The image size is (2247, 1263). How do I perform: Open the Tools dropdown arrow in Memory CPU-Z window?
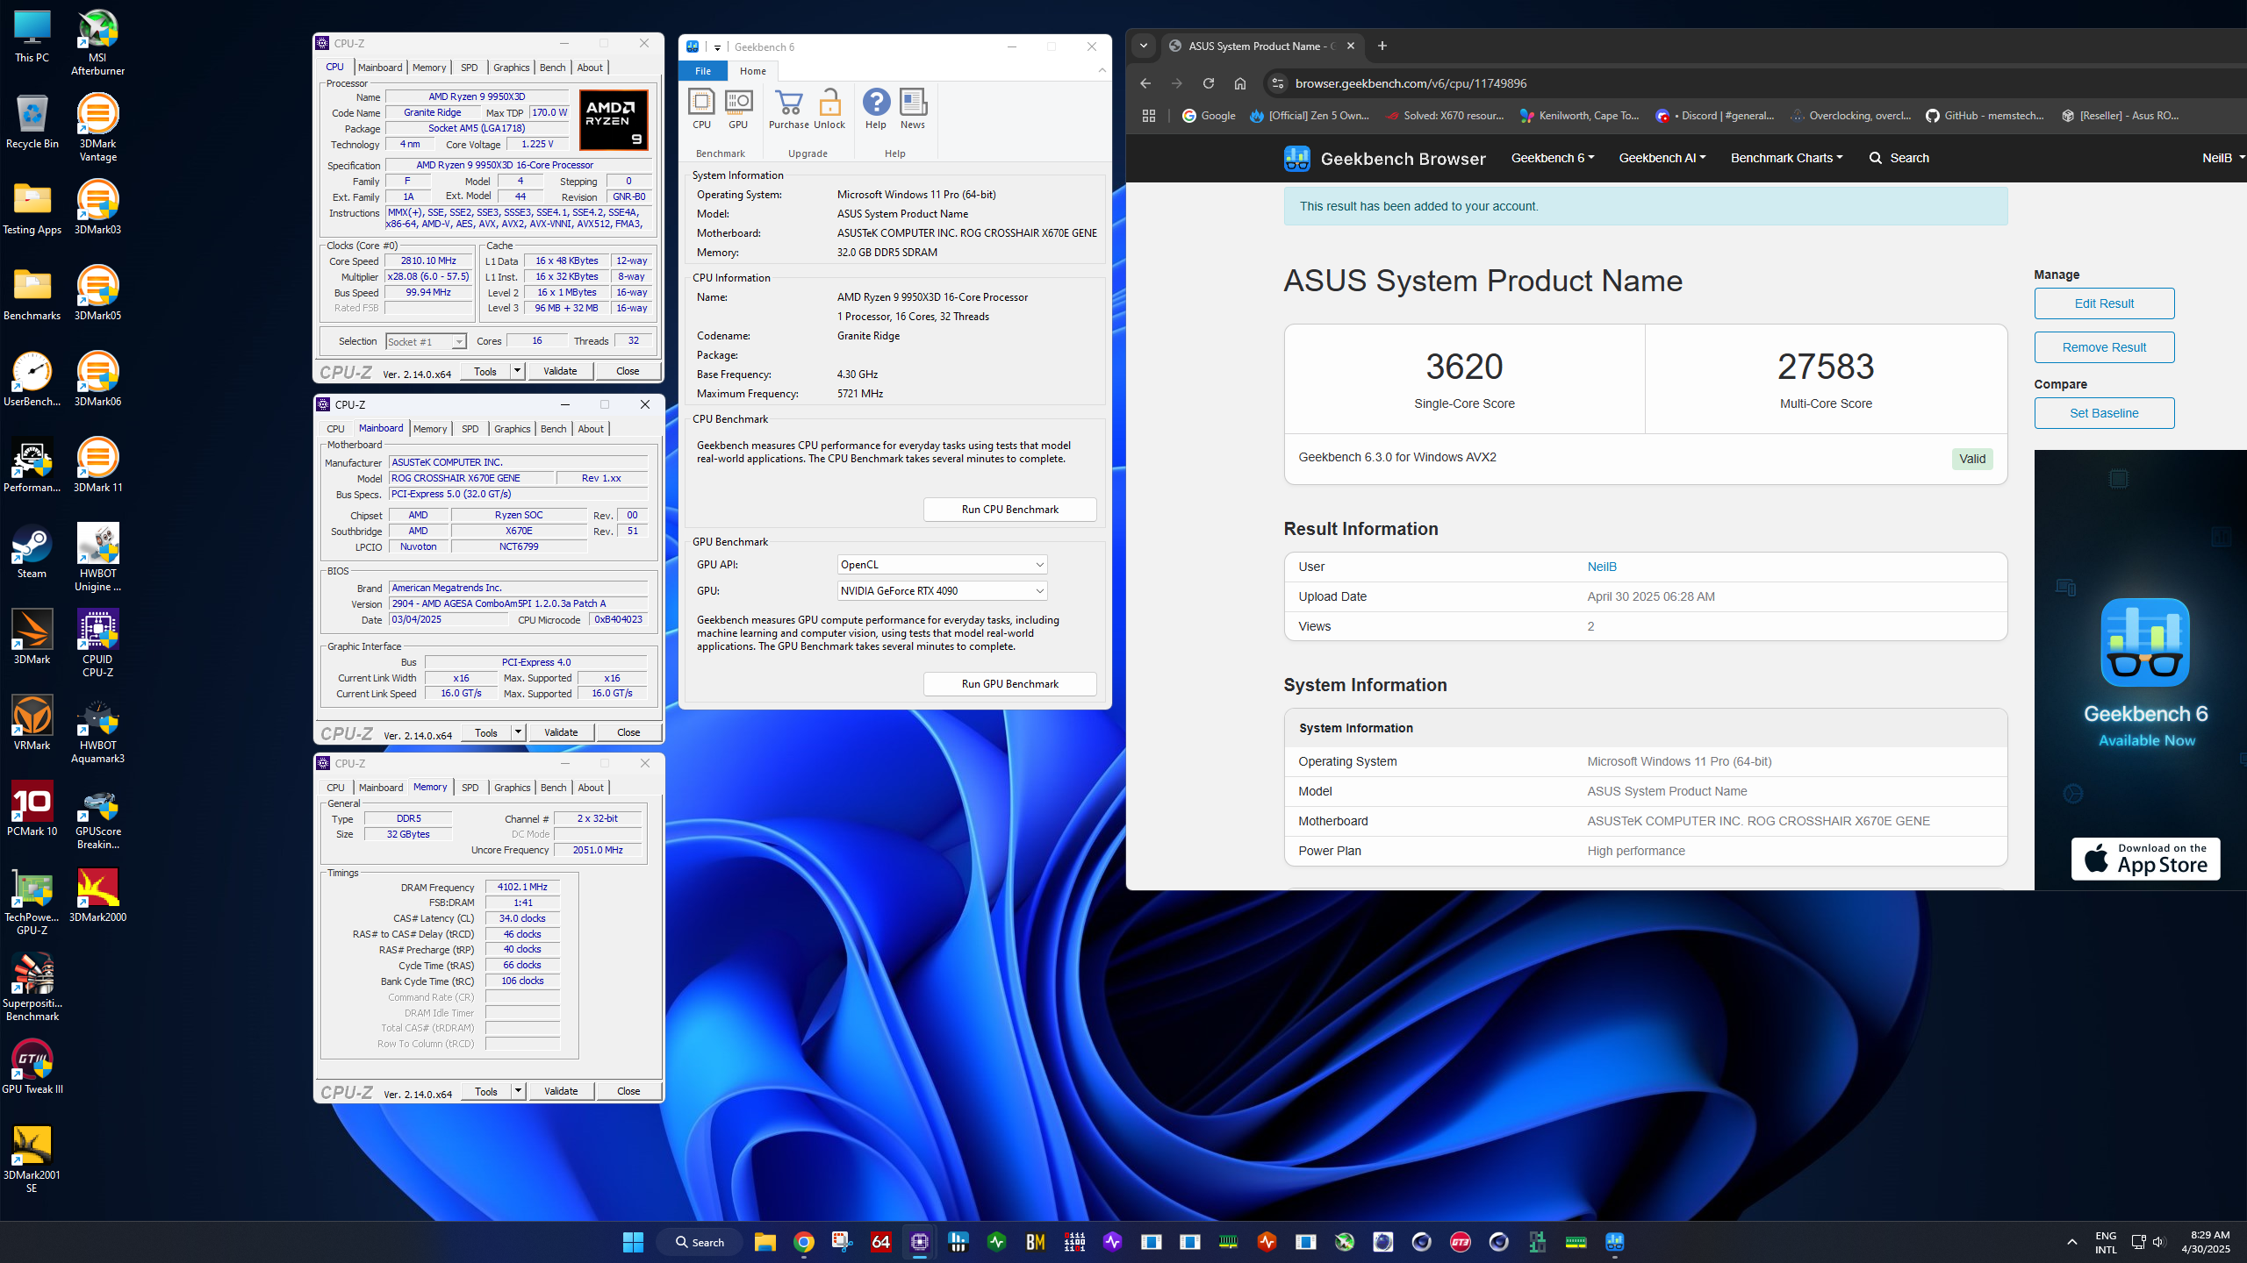click(519, 1091)
